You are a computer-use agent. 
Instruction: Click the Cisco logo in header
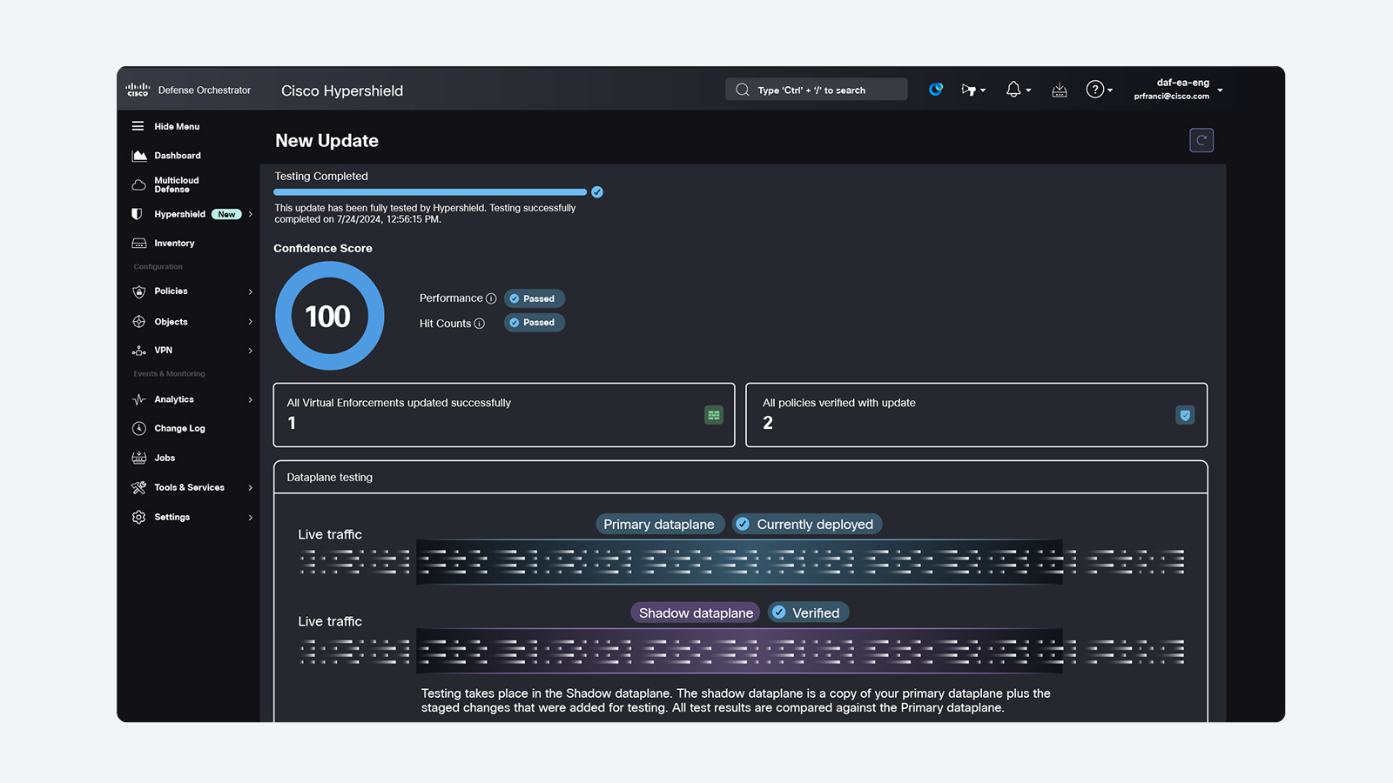click(138, 90)
